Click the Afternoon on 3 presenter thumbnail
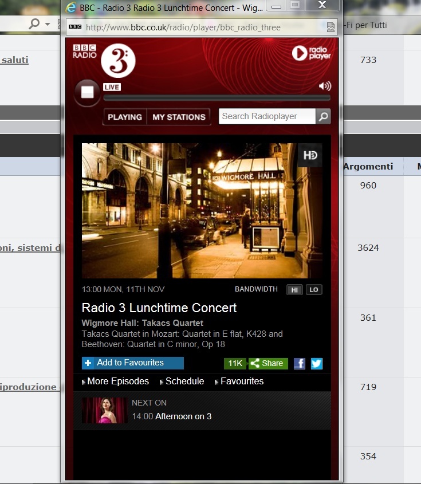The width and height of the screenshot is (421, 484). 105,410
